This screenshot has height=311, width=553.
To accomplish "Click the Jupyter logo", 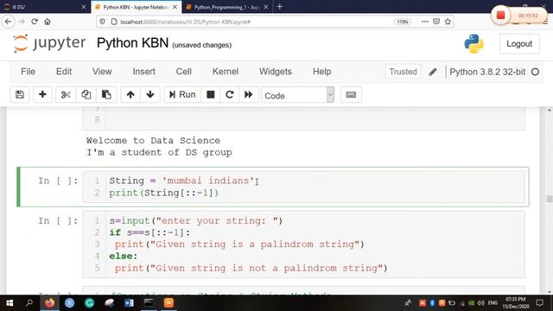I will 49,43.
